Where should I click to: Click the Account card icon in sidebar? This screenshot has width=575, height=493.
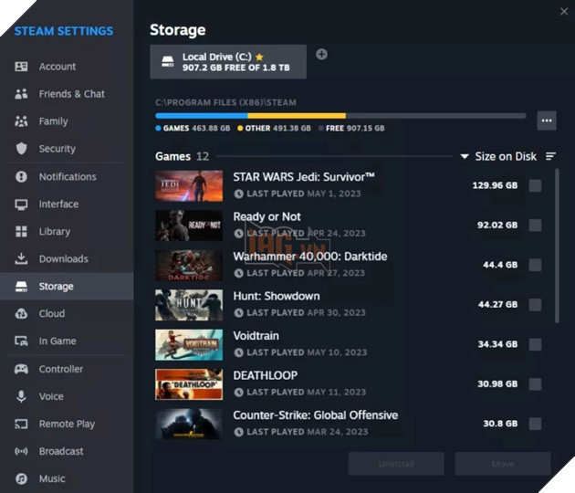coord(21,67)
